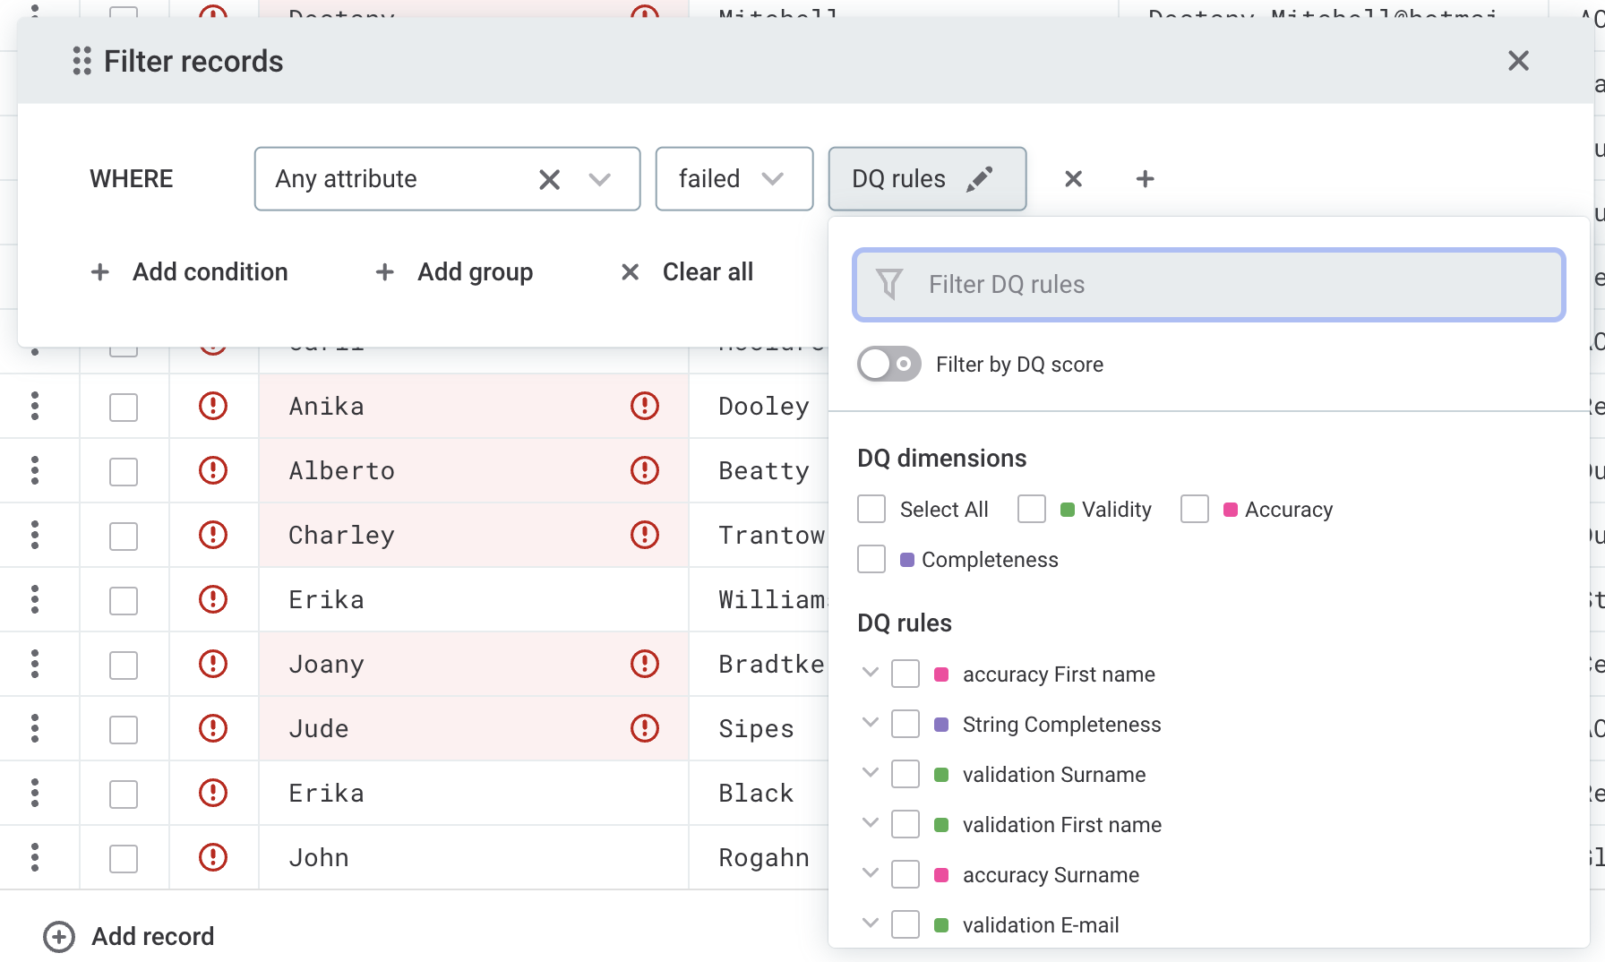Image resolution: width=1605 pixels, height=962 pixels.
Task: Check the Validity dimension checkbox
Action: point(1032,509)
